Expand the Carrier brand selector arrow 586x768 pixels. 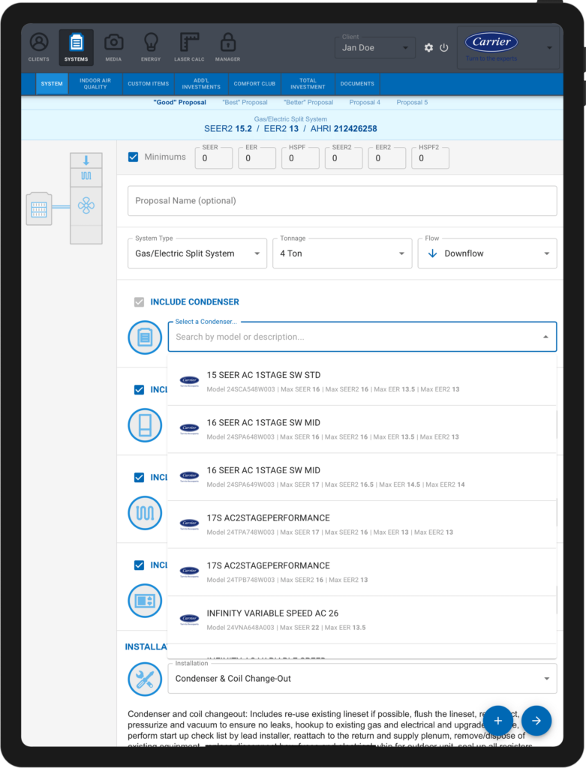pyautogui.click(x=549, y=47)
